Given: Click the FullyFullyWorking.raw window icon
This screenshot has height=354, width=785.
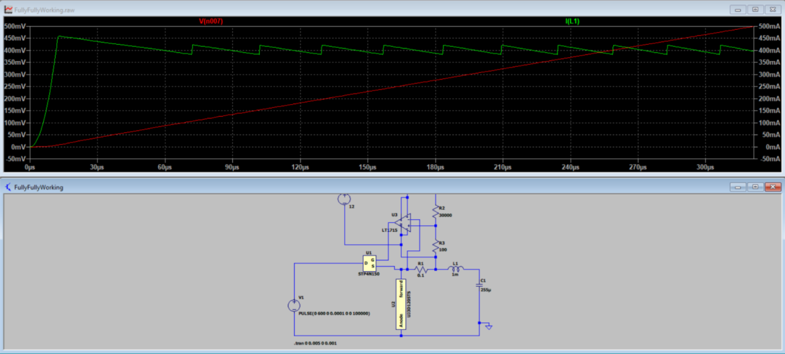Looking at the screenshot, I should point(8,9).
